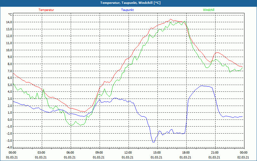The height and width of the screenshot is (161, 257).
Task: Click the green Windchill legend label
Action: (208, 10)
